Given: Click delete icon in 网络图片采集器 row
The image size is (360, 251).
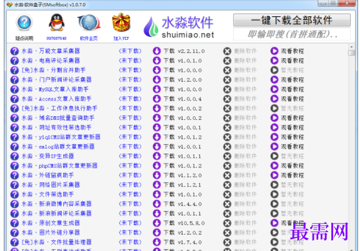Looking at the screenshot, I should click(x=227, y=185).
